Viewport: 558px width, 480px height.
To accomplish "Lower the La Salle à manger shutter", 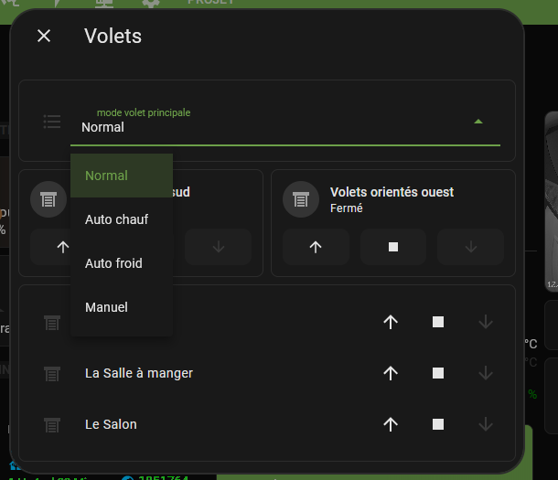I will 486,373.
